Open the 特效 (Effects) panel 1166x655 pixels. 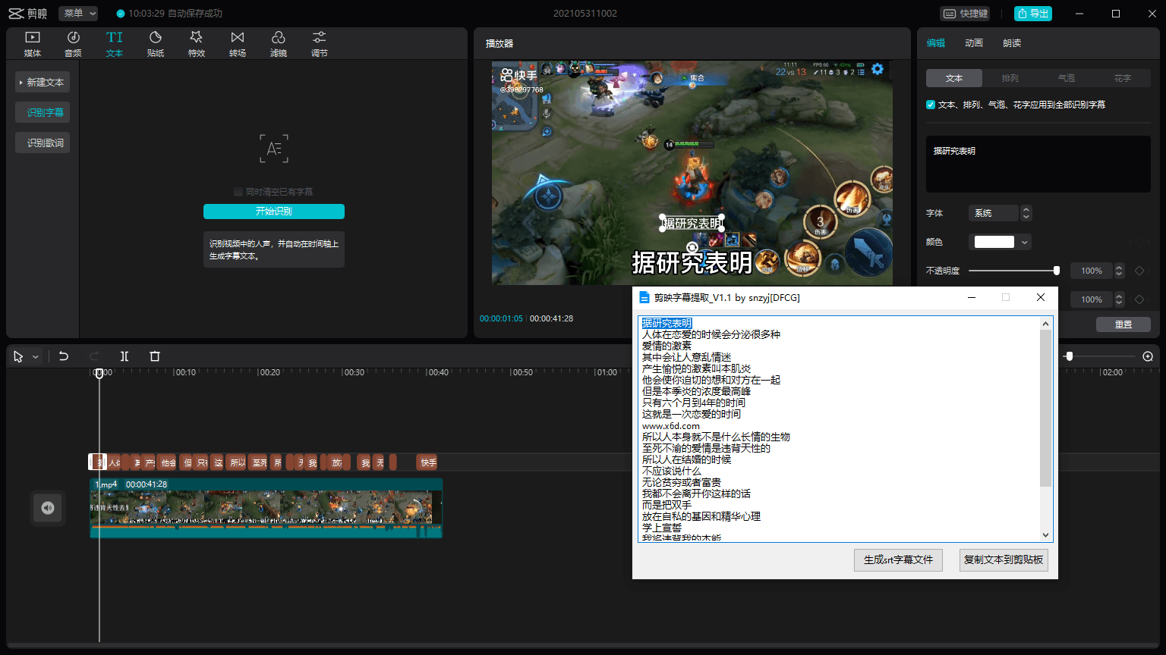click(x=196, y=42)
